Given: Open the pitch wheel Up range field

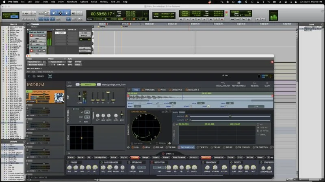Looking at the screenshot, I should click(x=87, y=112).
